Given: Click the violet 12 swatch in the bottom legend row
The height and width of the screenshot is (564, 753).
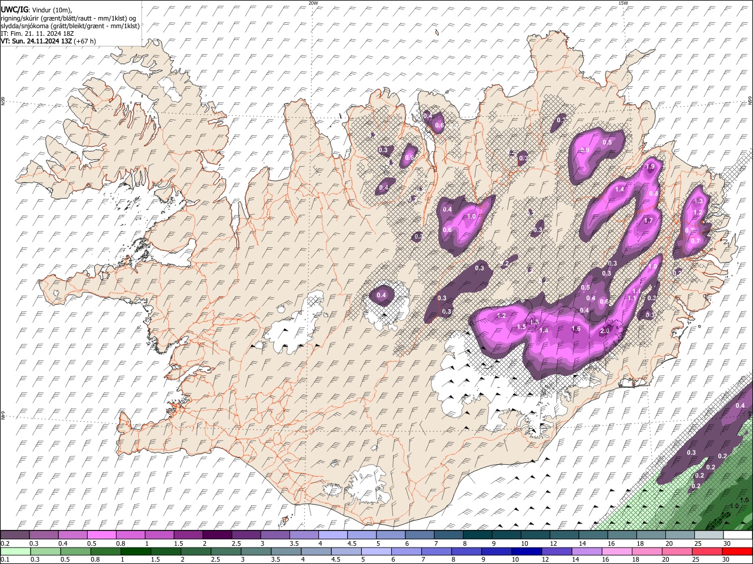Looking at the screenshot, I should pyautogui.click(x=557, y=551).
